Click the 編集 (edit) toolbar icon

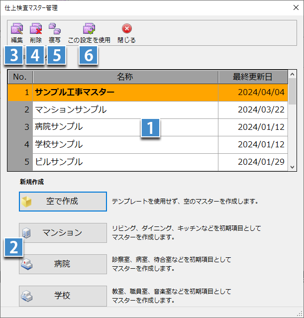(17, 28)
